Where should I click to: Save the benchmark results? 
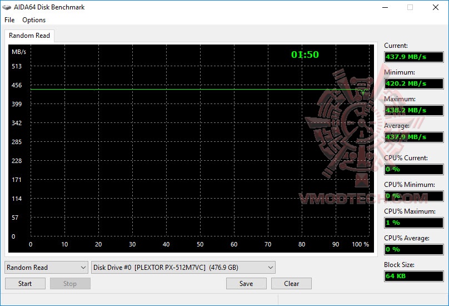(246, 284)
